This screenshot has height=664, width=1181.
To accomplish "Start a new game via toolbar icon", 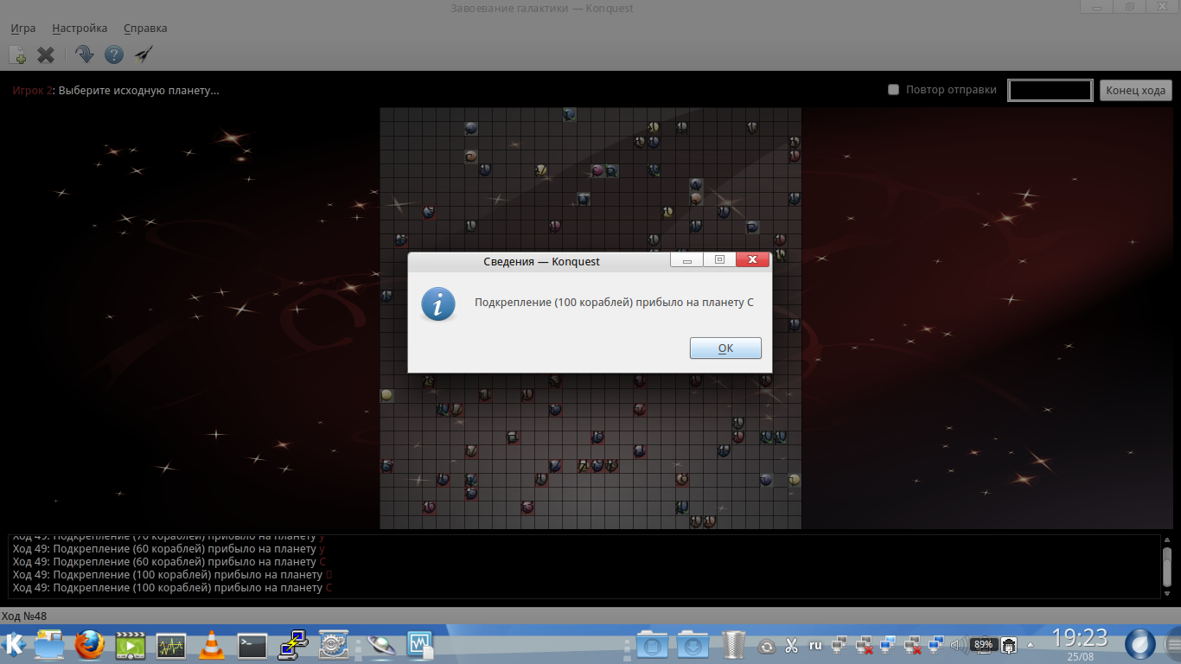I will coord(18,54).
